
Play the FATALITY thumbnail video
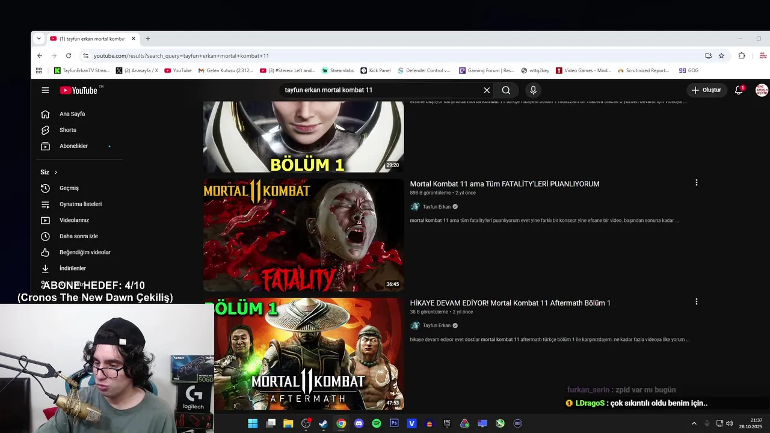[304, 235]
